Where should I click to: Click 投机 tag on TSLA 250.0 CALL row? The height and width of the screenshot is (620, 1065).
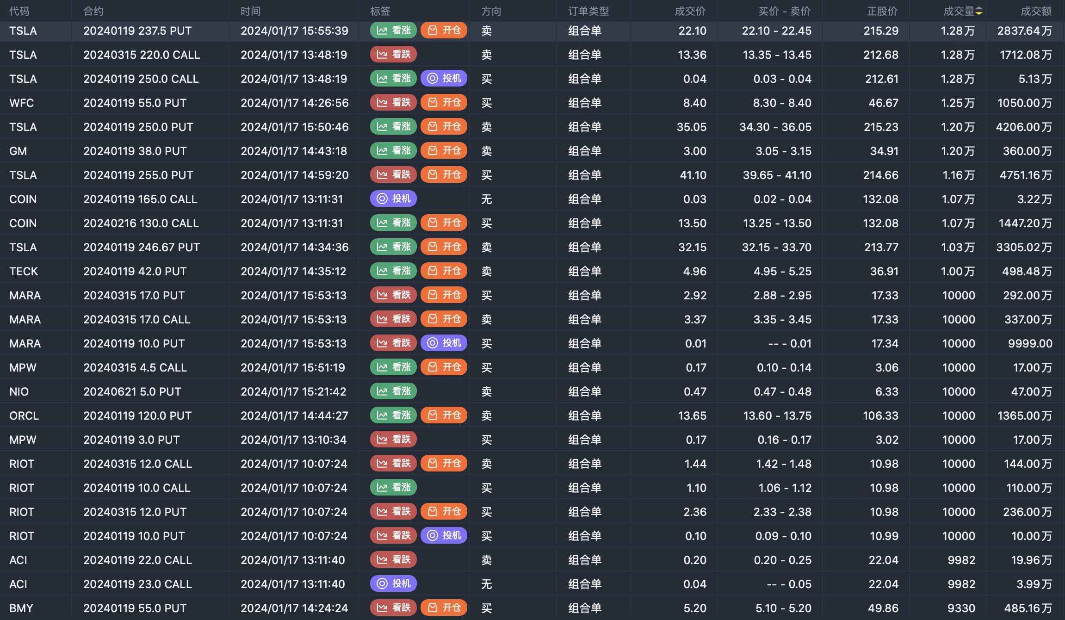tap(444, 79)
